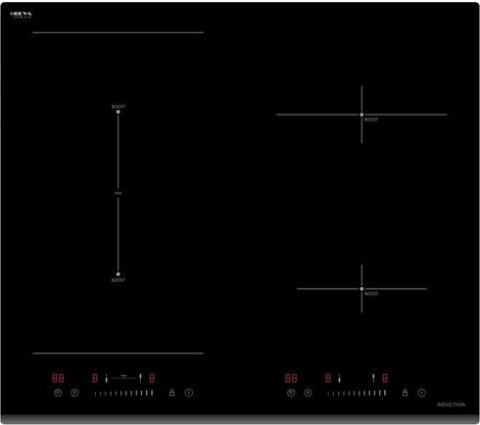The height and width of the screenshot is (425, 480).
Task: Toggle the left panel child lock icon
Action: pos(172,393)
